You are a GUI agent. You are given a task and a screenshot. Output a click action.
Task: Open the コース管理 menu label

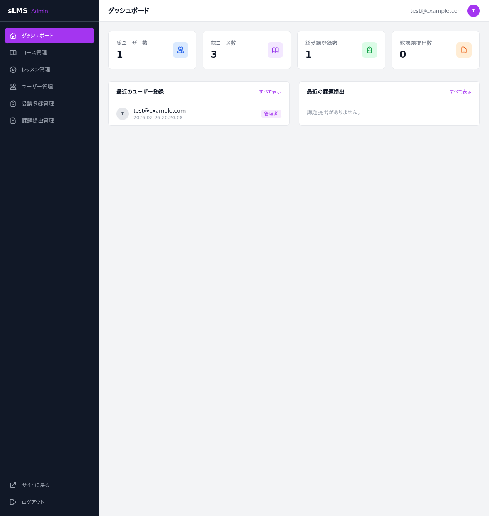click(x=34, y=53)
